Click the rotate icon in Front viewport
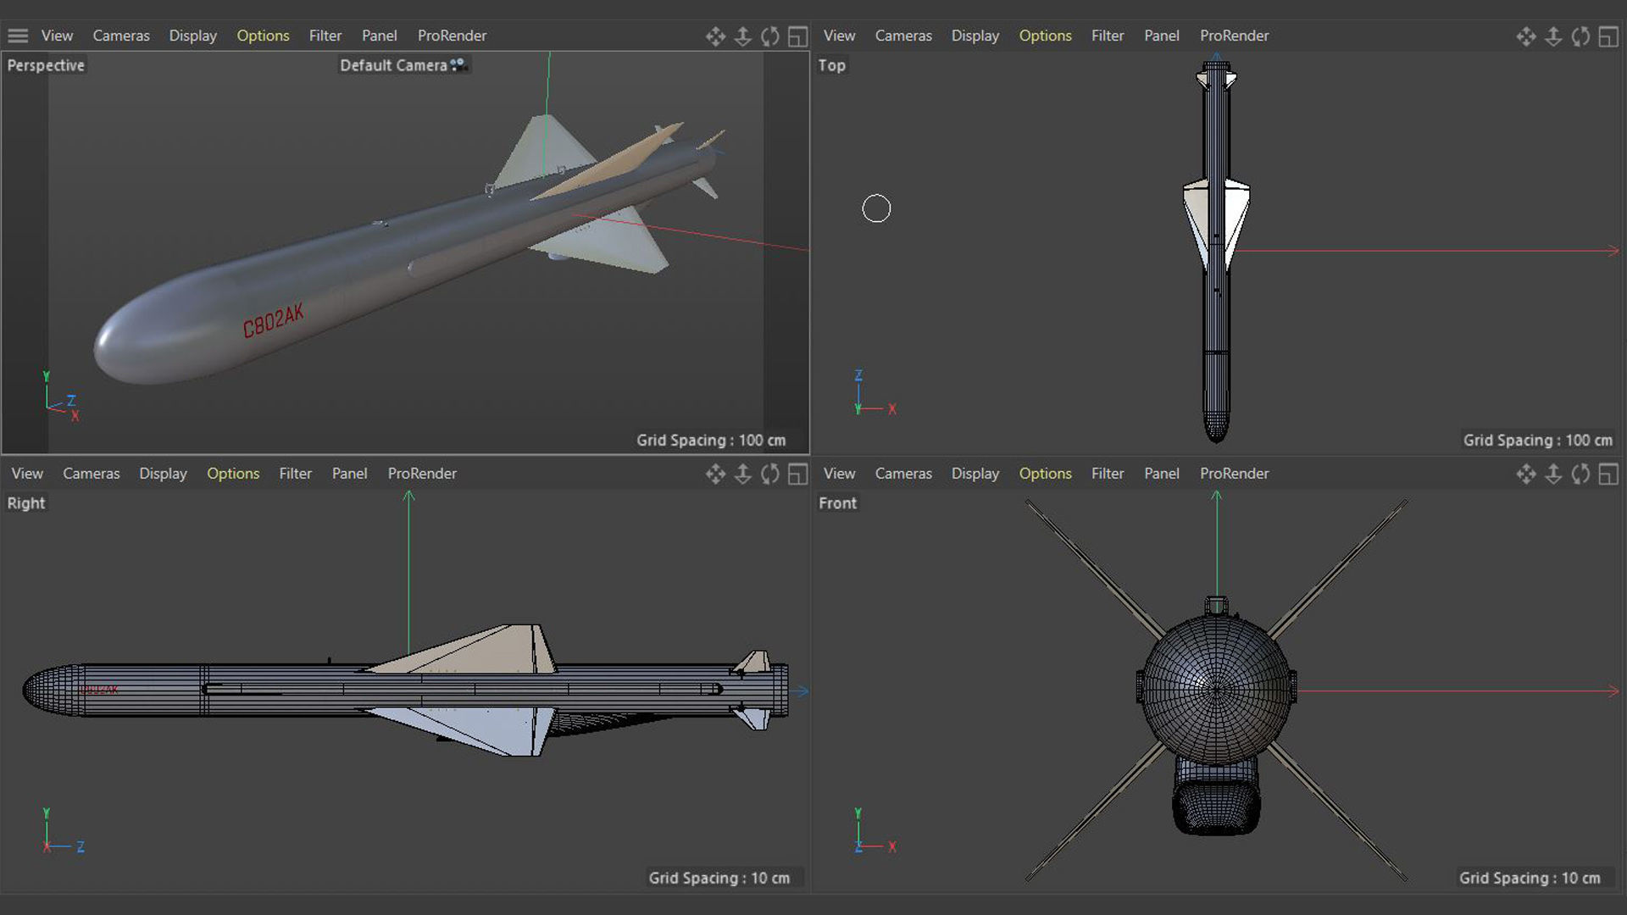 [x=1580, y=474]
